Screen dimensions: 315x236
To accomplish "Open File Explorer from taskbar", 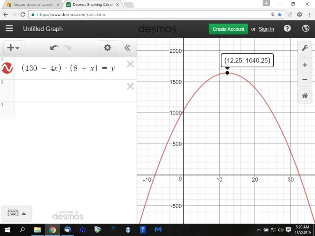I will click(x=37, y=230).
